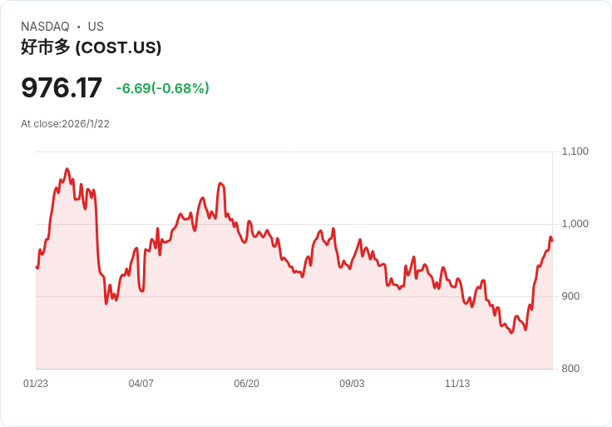This screenshot has width=612, height=427.
Task: Click the NASDAQ exchange label
Action: (45, 27)
